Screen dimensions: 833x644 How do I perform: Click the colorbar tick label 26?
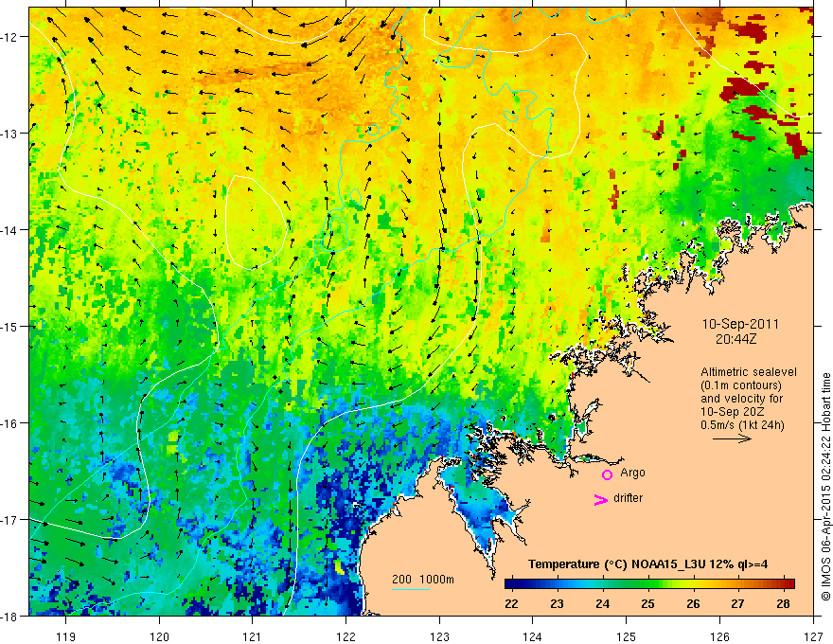pos(693,604)
